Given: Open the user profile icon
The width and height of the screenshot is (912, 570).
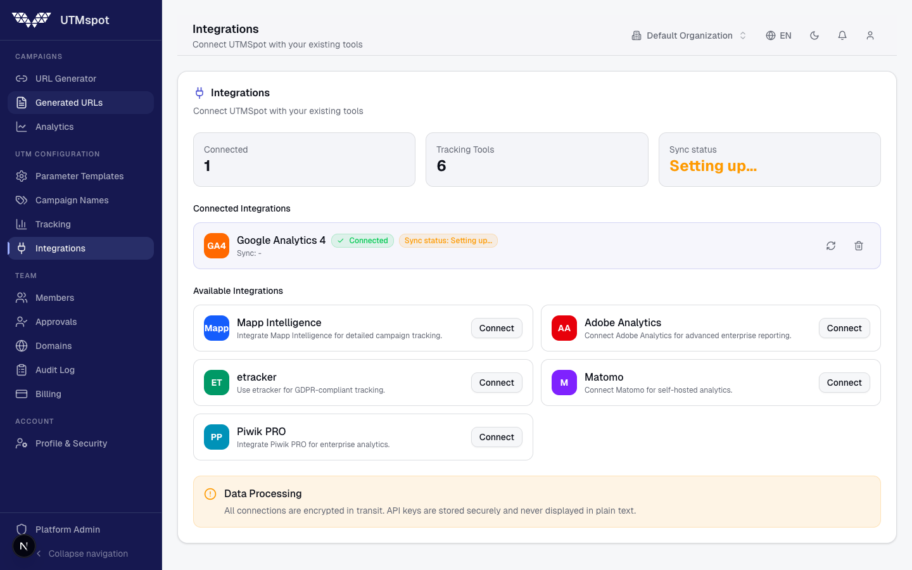Looking at the screenshot, I should point(870,35).
